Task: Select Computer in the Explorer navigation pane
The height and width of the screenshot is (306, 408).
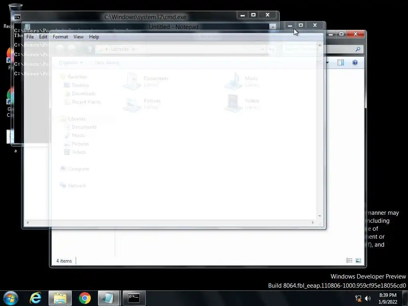Action: 75,169
